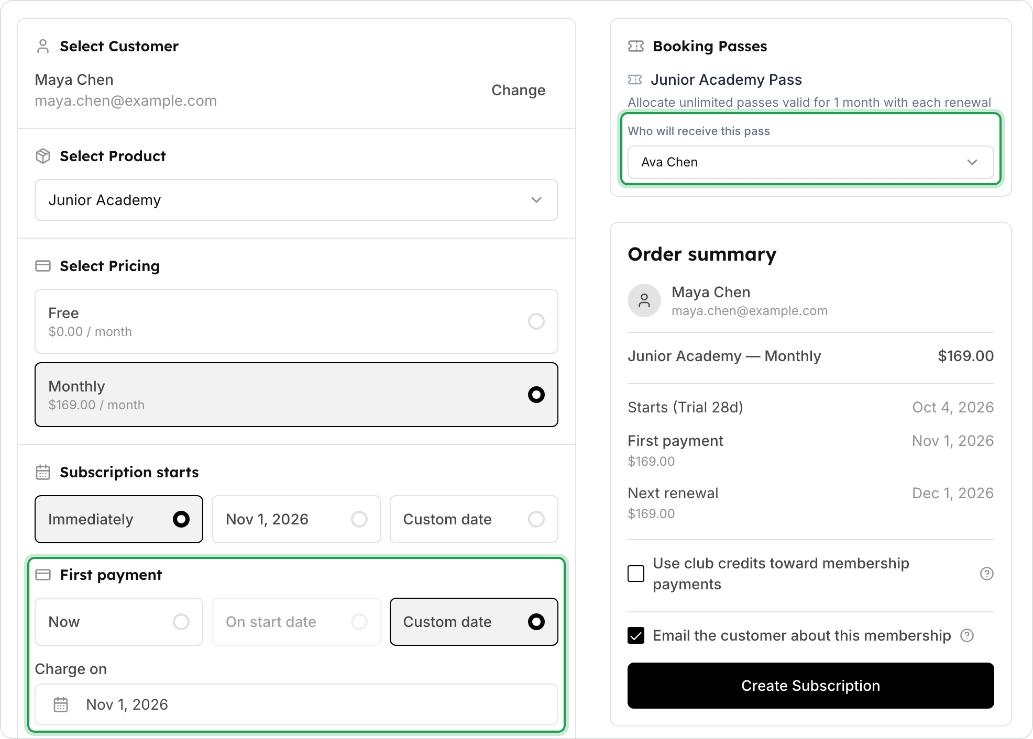Click the calendar icon beside Subscription starts
The image size is (1033, 739).
[x=43, y=472]
